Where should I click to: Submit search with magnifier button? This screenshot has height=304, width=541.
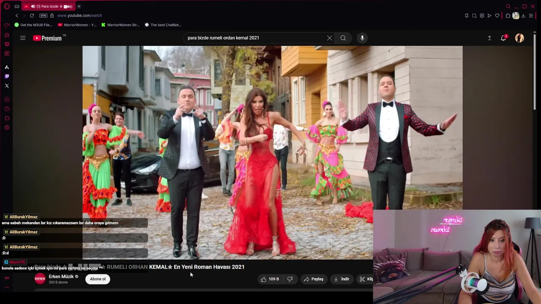pyautogui.click(x=343, y=38)
